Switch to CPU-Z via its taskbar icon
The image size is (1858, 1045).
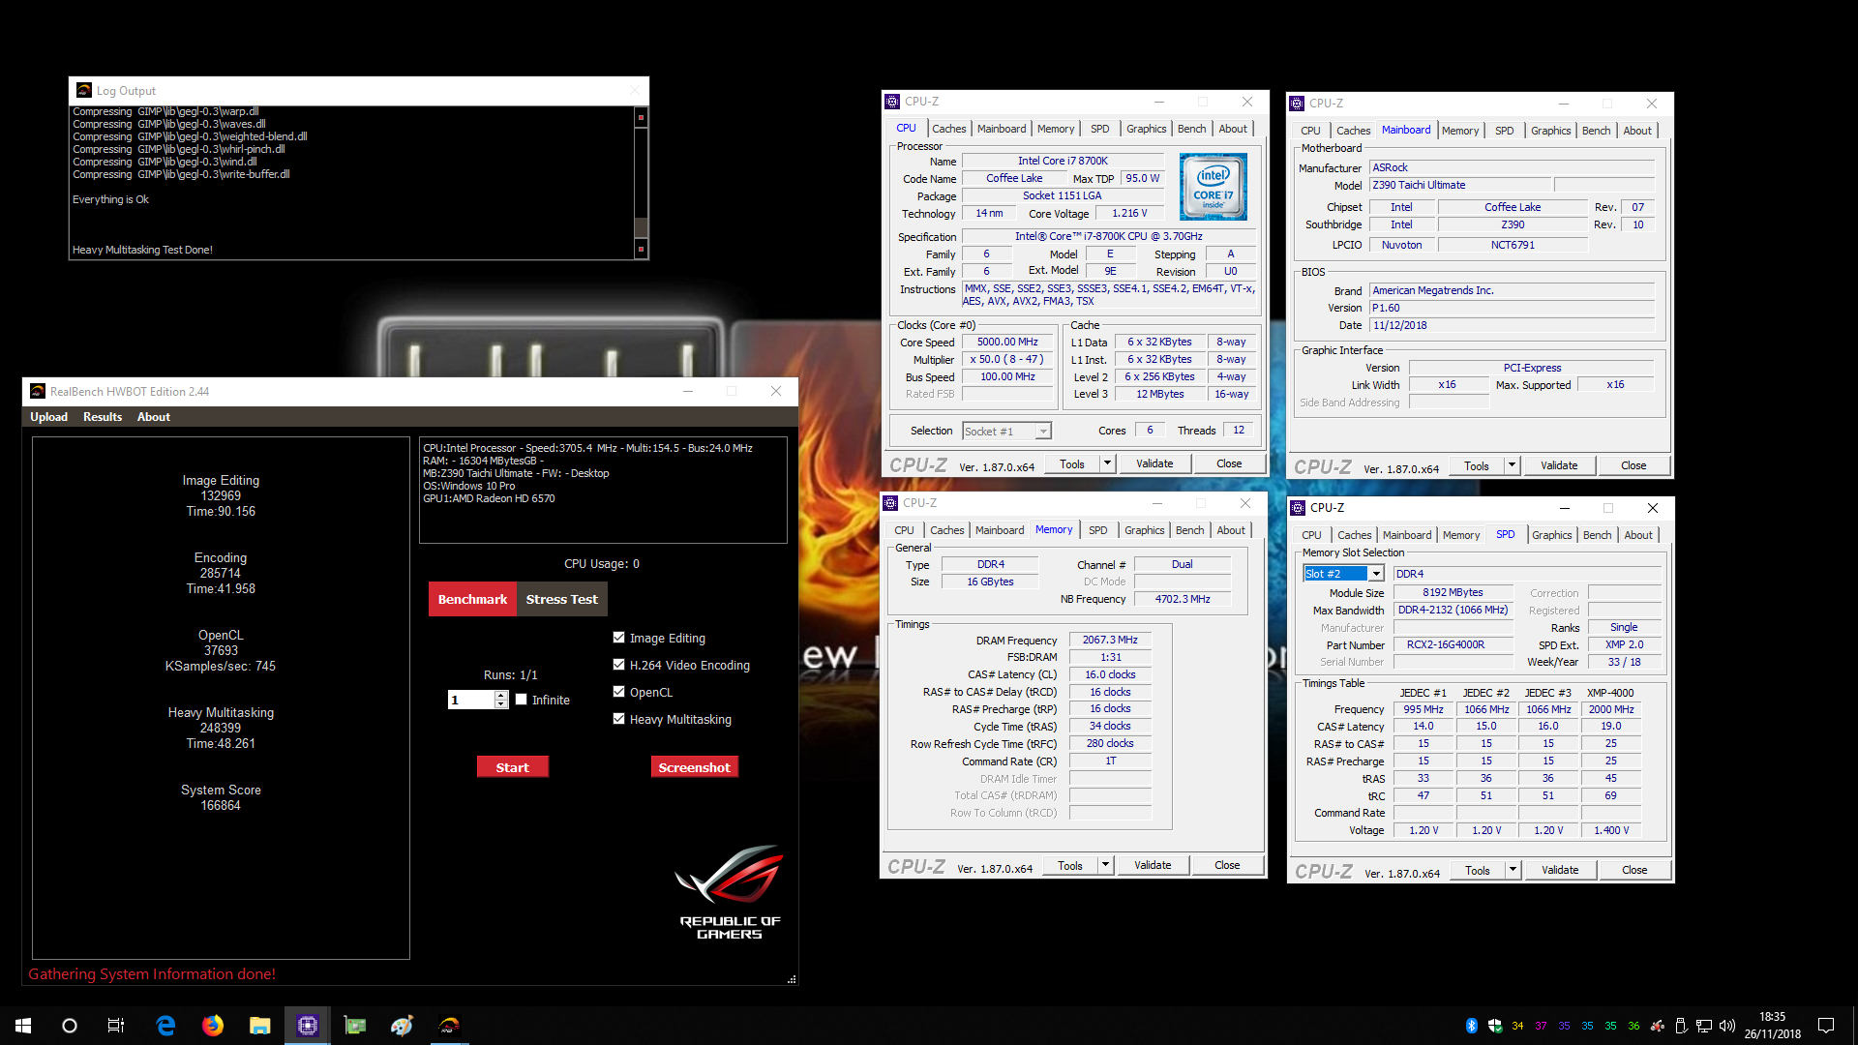[x=308, y=1026]
